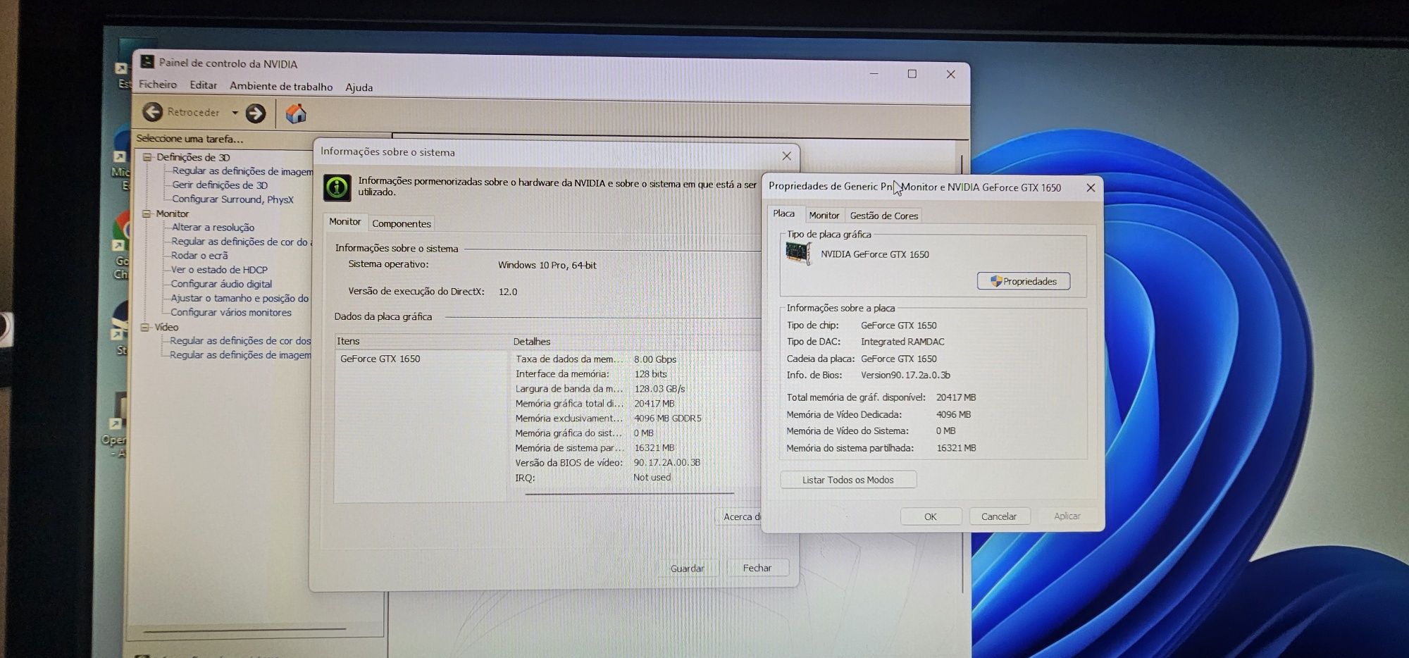Click the Propriedades button with shield icon
The image size is (1409, 658).
(1023, 281)
